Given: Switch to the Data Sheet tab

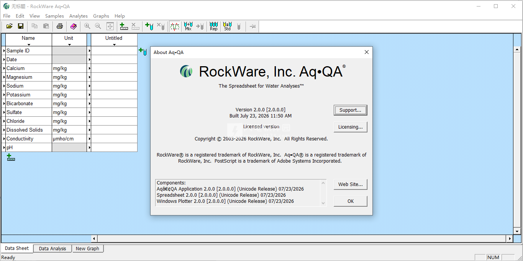Looking at the screenshot, I should coord(17,248).
